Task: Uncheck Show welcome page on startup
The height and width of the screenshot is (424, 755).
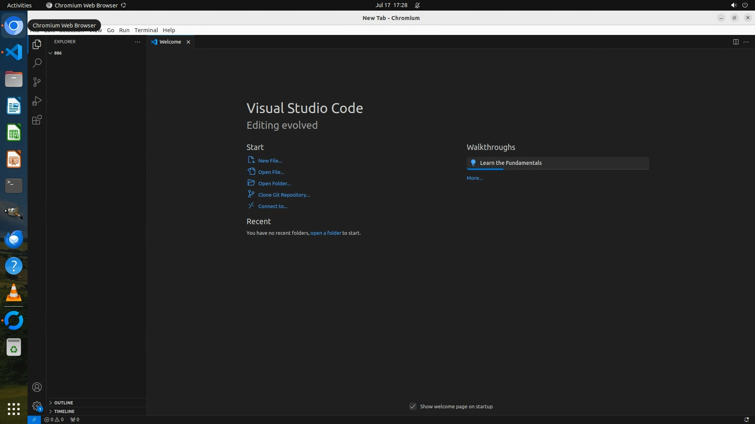Action: 413,407
